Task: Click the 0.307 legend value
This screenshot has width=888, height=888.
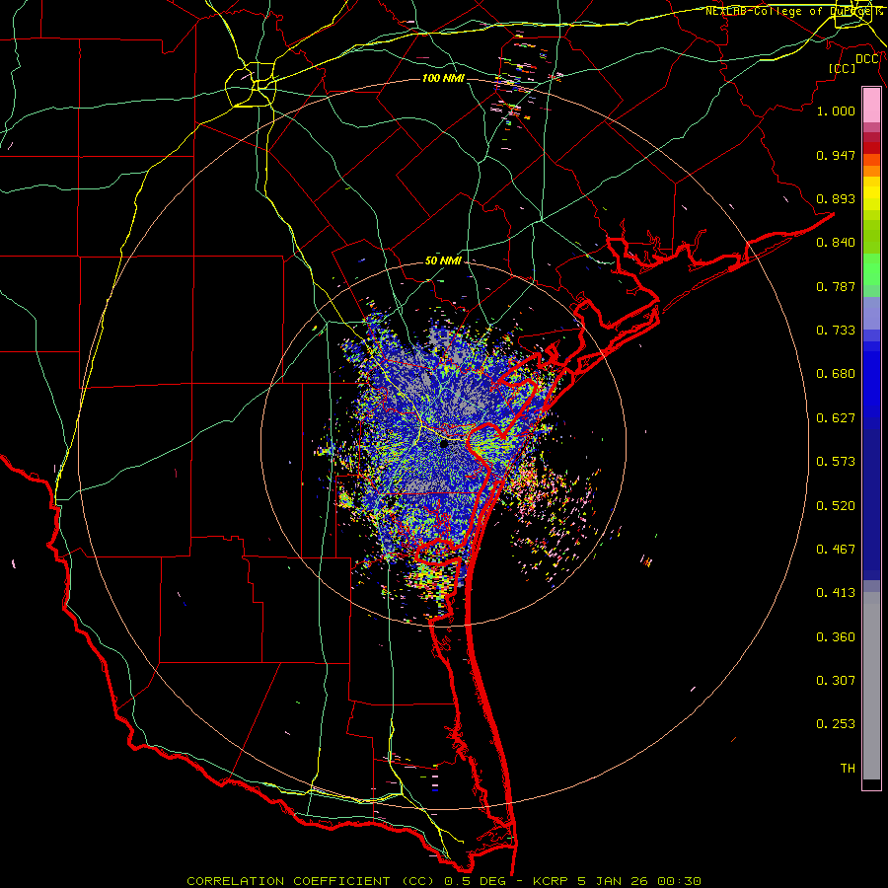Action: pyautogui.click(x=836, y=681)
